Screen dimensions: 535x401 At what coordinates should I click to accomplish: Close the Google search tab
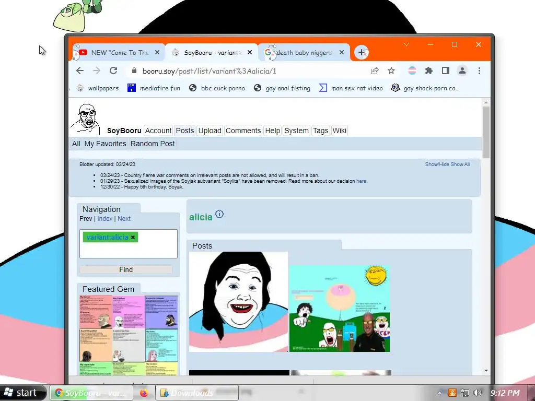[x=342, y=53]
